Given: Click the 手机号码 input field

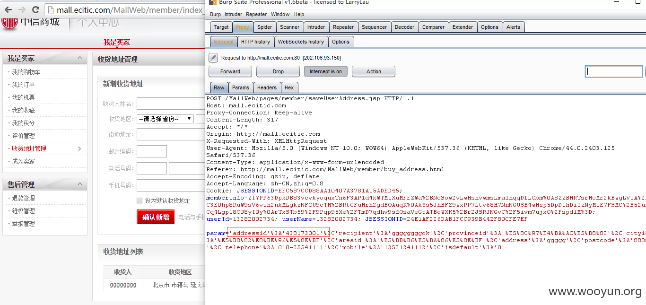Looking at the screenshot, I should click(171, 185).
